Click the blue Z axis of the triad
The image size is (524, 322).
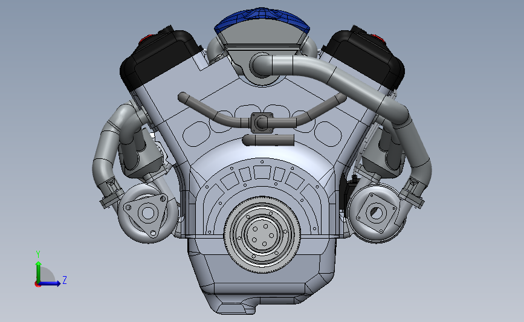pyautogui.click(x=50, y=283)
